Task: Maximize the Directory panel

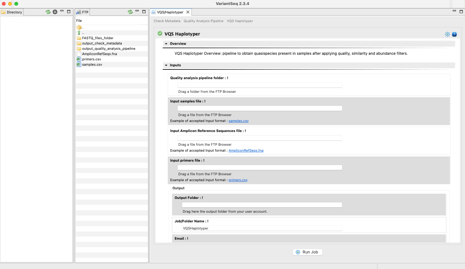Action: tap(69, 12)
